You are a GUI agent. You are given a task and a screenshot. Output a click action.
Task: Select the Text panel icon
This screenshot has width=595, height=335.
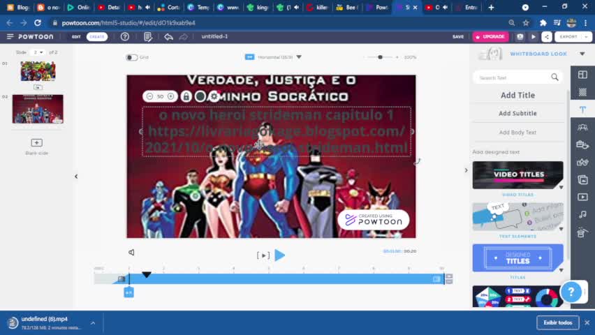[x=582, y=110]
